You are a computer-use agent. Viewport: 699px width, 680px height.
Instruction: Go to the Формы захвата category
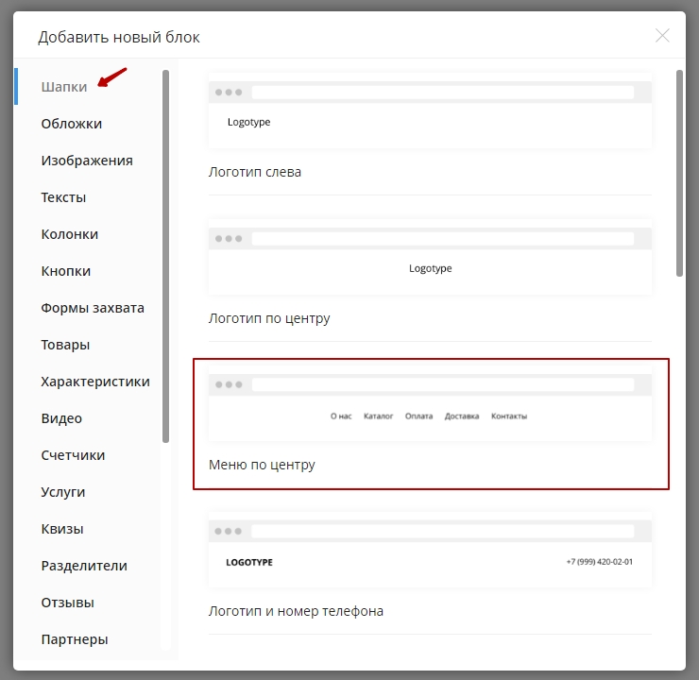(x=93, y=308)
